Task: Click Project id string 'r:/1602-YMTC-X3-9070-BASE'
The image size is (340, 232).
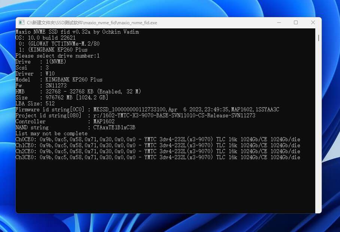Action: [131, 115]
